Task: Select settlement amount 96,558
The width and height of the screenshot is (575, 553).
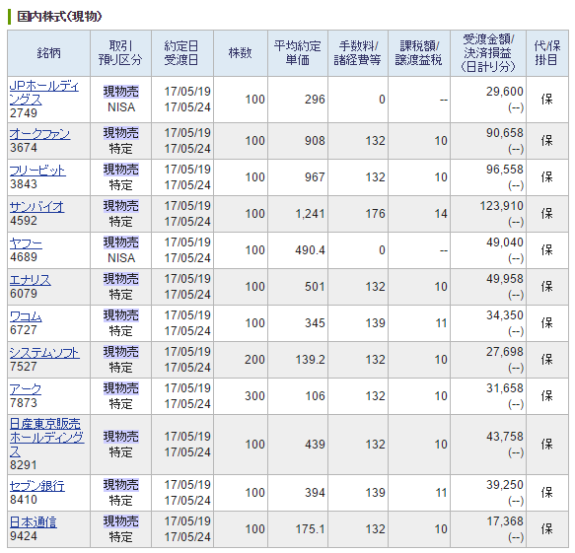Action: click(x=505, y=170)
